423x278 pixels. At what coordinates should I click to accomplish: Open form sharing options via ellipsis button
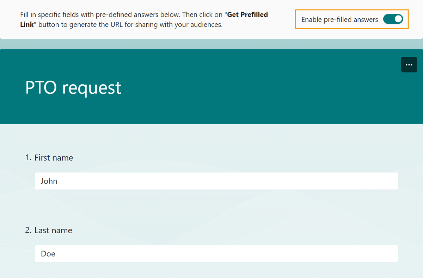tap(409, 64)
